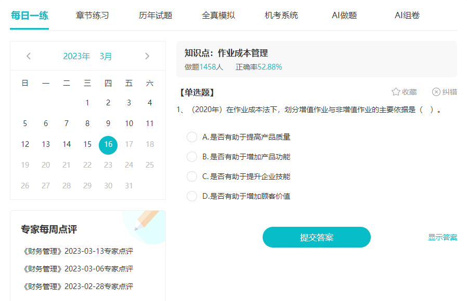Go to previous month in the calendar
The width and height of the screenshot is (467, 301).
tap(29, 56)
